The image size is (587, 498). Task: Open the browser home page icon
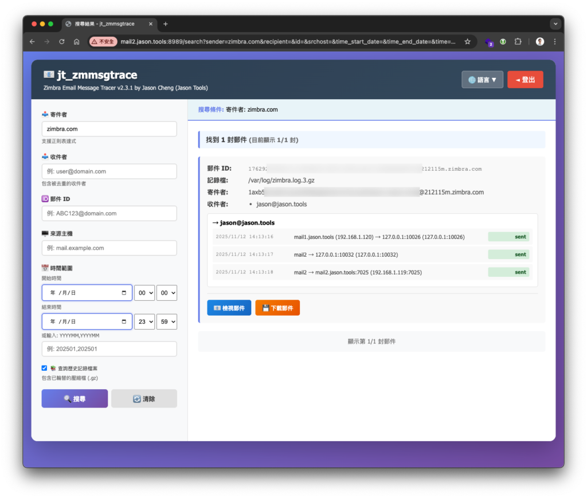(76, 42)
